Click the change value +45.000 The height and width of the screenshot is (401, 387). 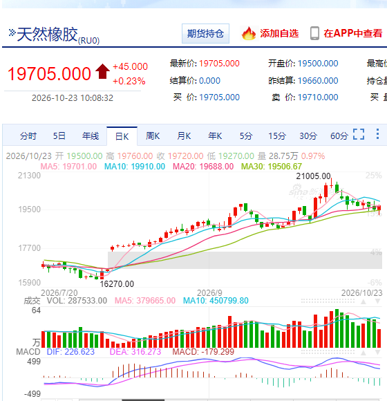click(x=130, y=66)
